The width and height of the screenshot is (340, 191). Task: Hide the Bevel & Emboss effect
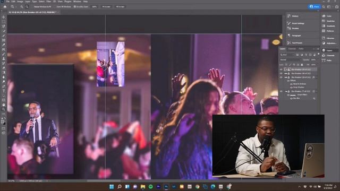pyautogui.click(x=291, y=84)
